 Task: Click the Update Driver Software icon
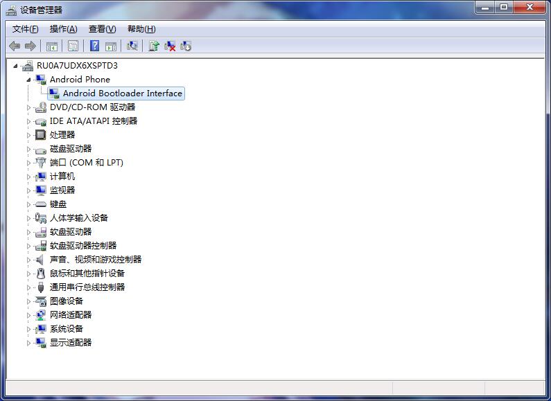click(154, 46)
